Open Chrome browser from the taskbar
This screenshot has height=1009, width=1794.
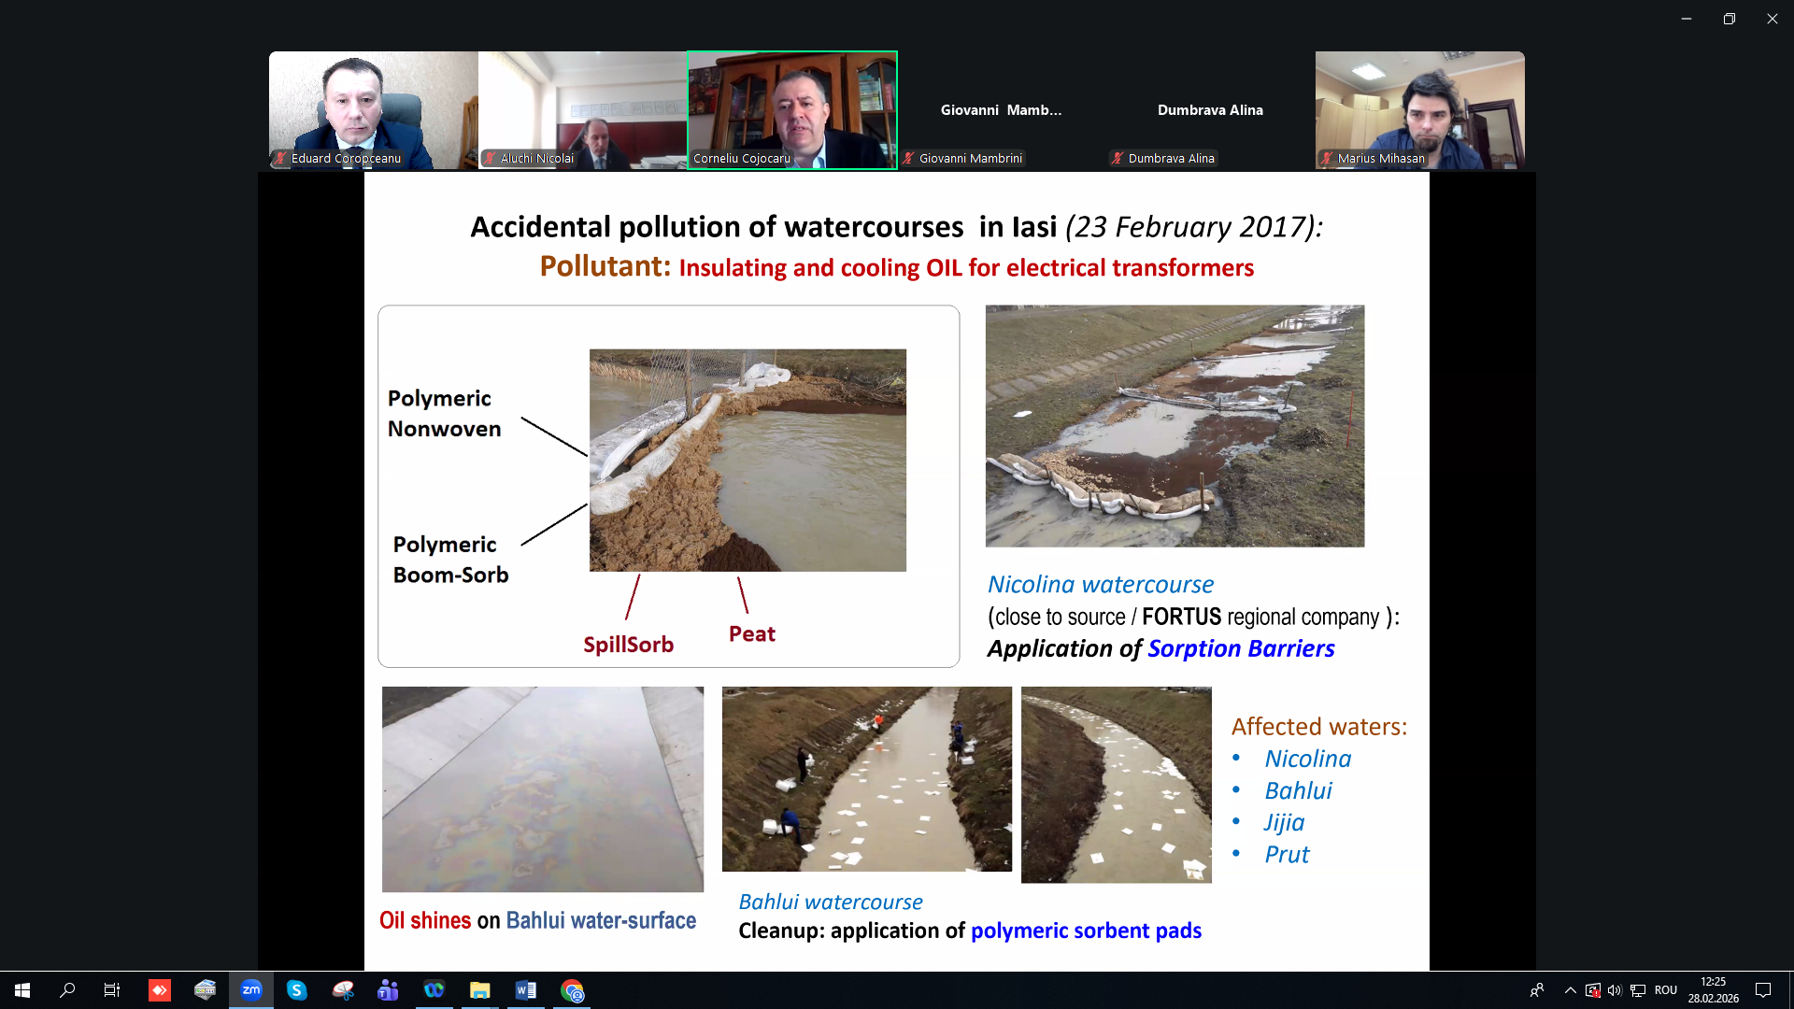point(572,990)
